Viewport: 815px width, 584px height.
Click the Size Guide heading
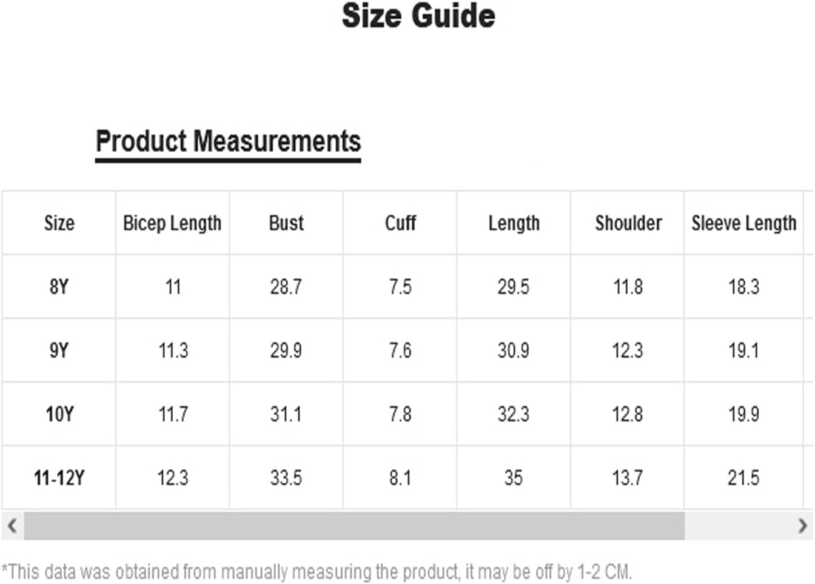pyautogui.click(x=418, y=16)
